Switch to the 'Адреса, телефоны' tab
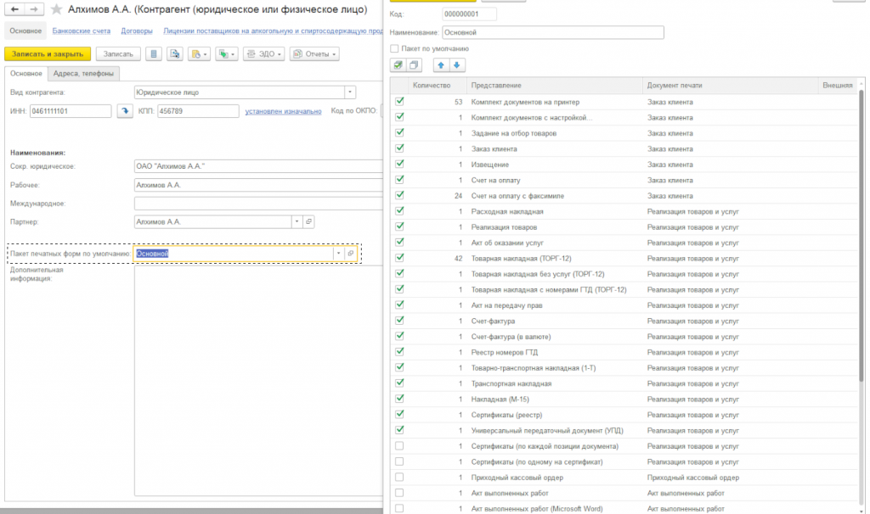870x514 pixels. point(85,74)
